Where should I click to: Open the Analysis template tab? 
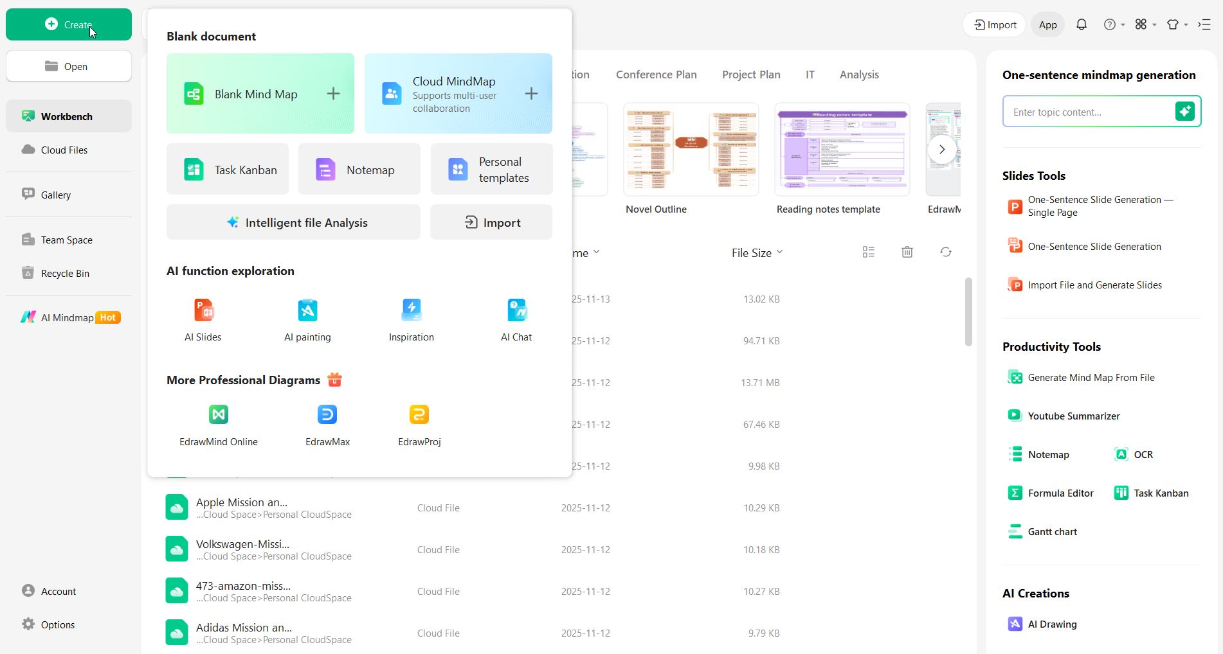tap(859, 74)
